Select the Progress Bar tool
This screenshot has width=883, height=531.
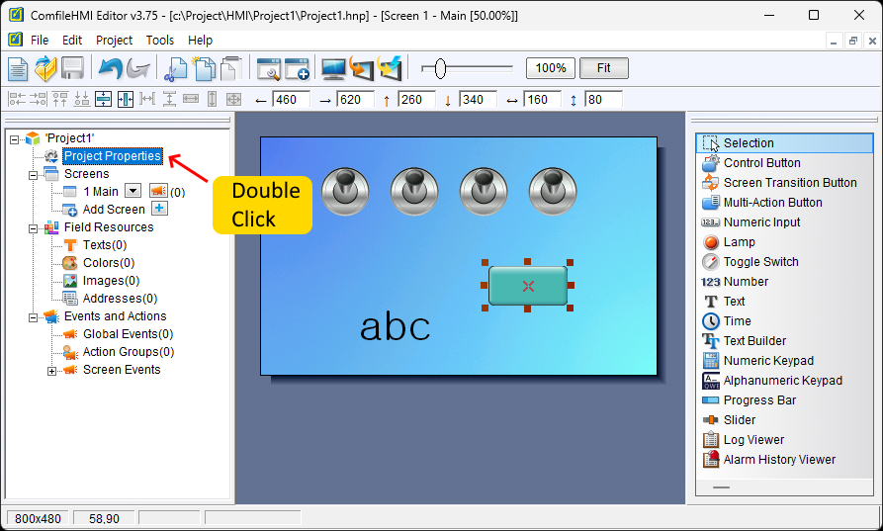[759, 400]
